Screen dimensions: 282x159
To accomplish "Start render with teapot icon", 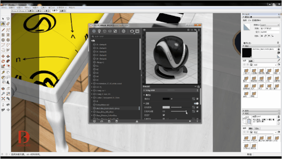I will point(132,31).
